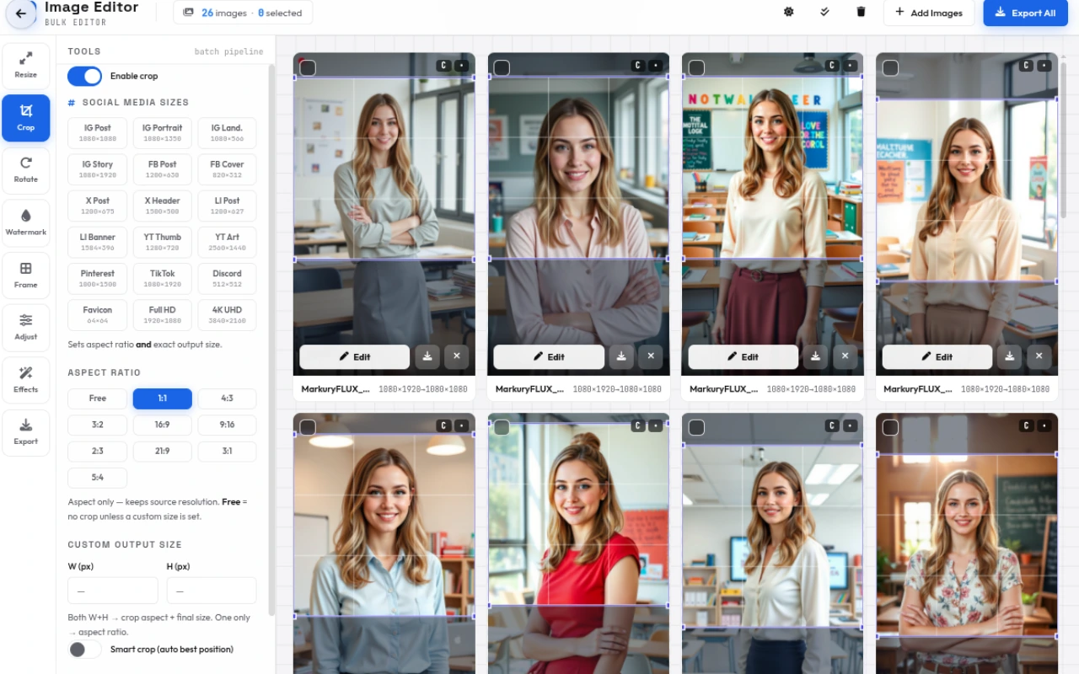Image resolution: width=1079 pixels, height=674 pixels.
Task: Click the W (px) input field
Action: pyautogui.click(x=113, y=591)
